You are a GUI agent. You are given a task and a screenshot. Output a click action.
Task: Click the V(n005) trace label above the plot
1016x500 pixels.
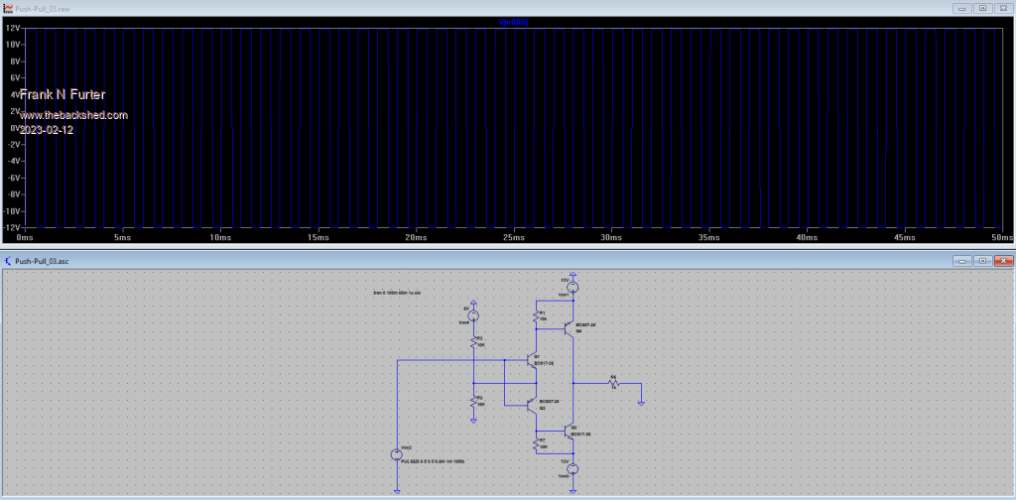(x=513, y=22)
